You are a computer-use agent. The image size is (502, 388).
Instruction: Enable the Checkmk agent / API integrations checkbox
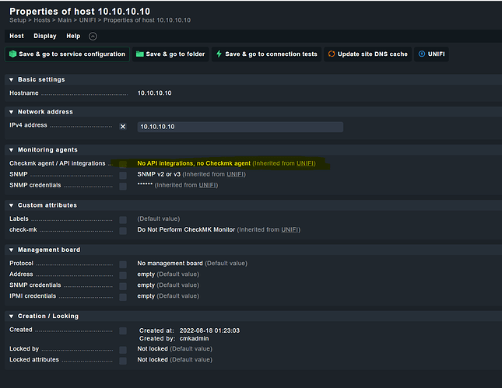(122, 164)
